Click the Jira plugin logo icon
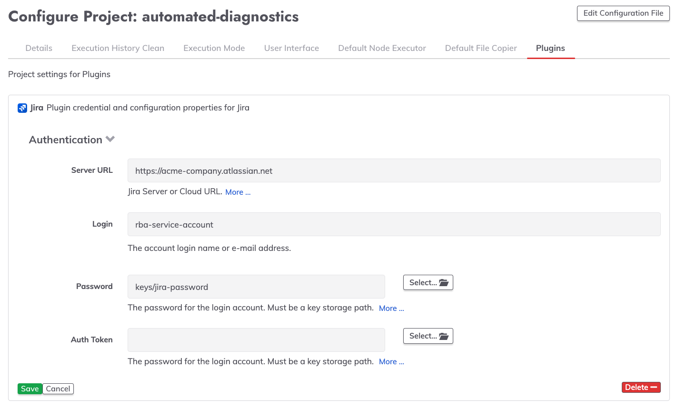 (22, 108)
